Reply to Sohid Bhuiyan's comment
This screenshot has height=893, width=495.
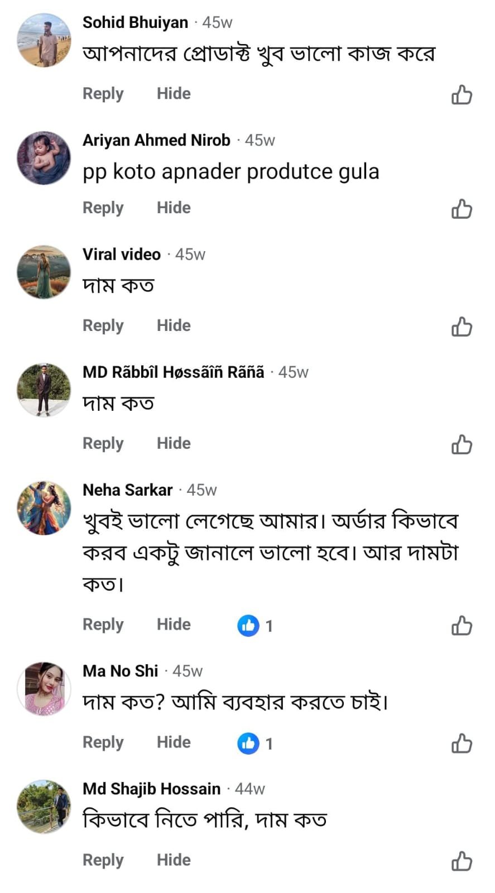click(x=103, y=94)
